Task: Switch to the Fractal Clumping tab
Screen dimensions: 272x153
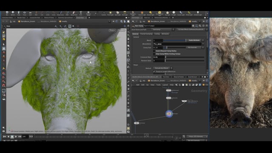Action: [146, 34]
